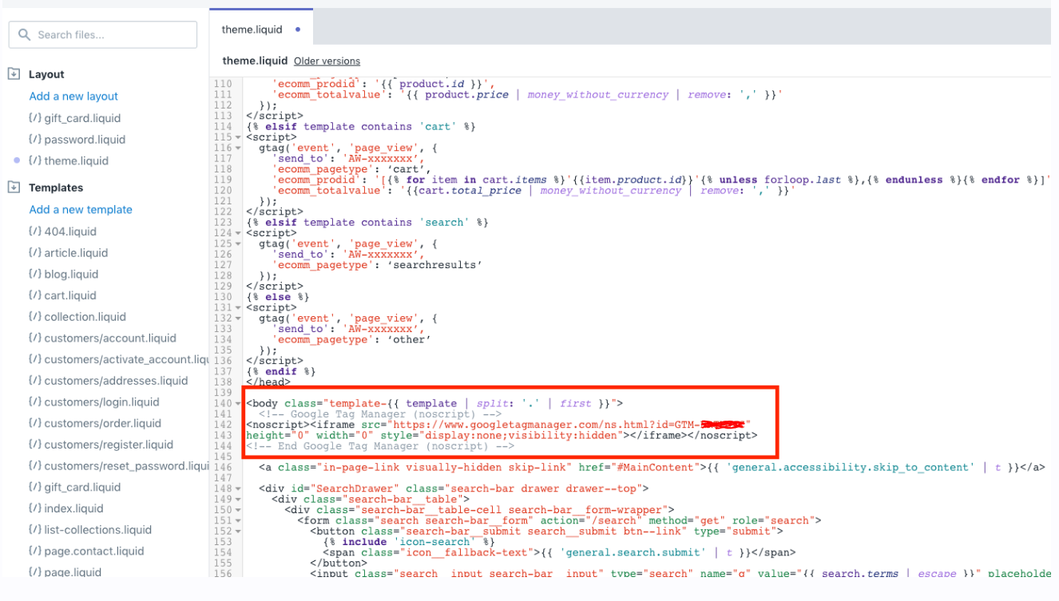This screenshot has width=1059, height=601.
Task: Click the Google Tag Manager (noscript) comment
Action: click(x=380, y=414)
